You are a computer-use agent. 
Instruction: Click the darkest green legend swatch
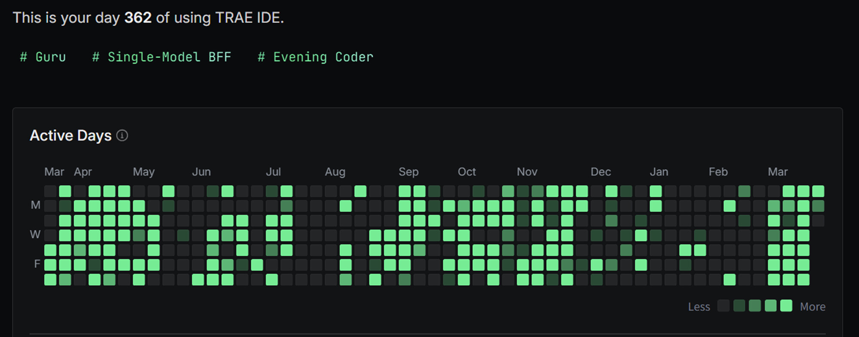tap(739, 306)
